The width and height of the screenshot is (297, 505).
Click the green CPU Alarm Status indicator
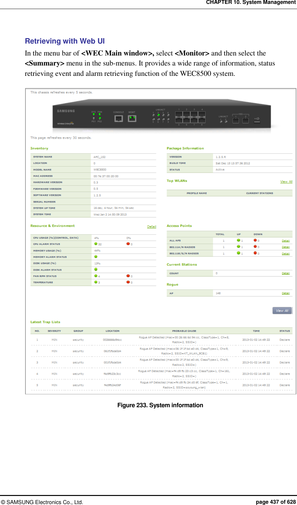click(x=96, y=244)
